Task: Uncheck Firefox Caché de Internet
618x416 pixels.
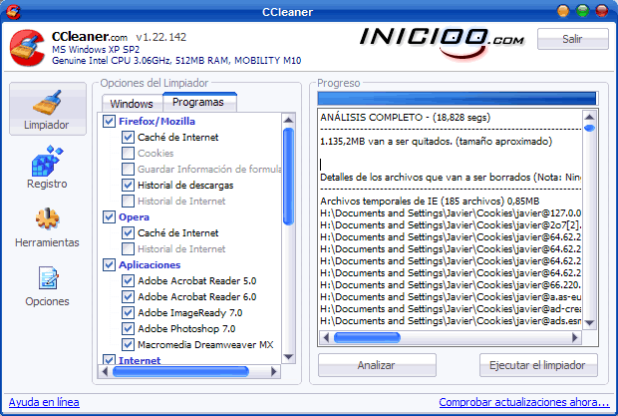Action: 128,138
